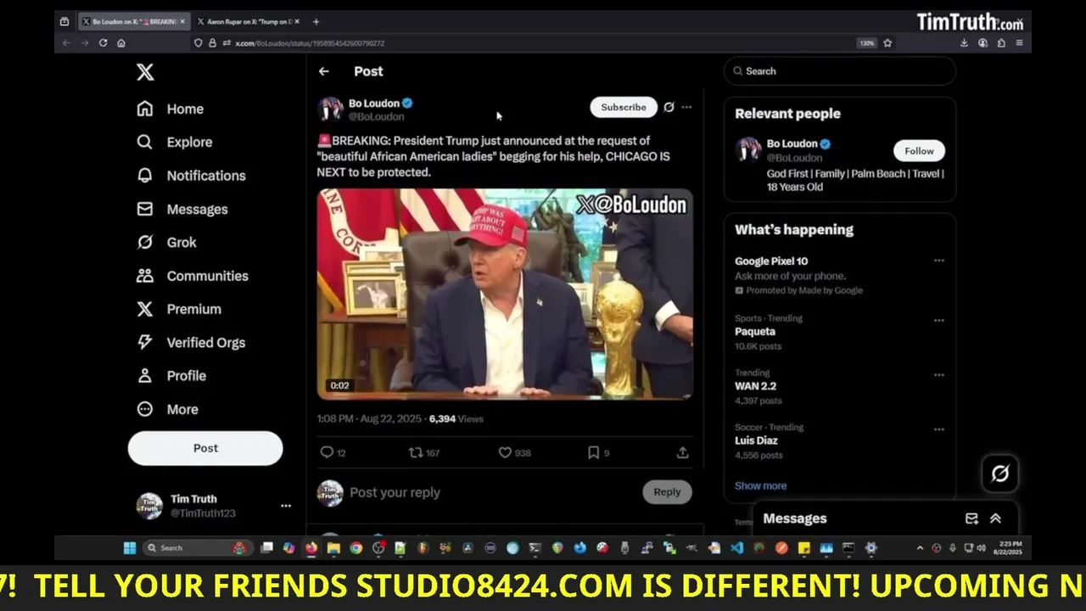Screen dimensions: 1086x611
Task: Switch to Aaron Rupar browser tab
Action: pos(249,21)
